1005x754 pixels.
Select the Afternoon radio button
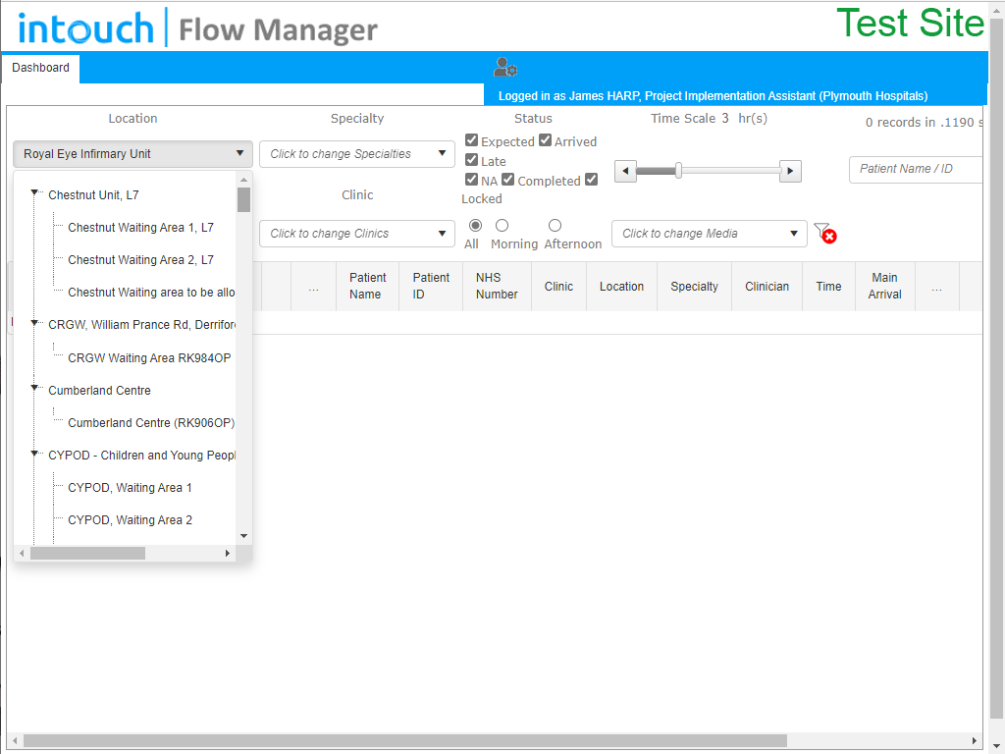[x=555, y=225]
